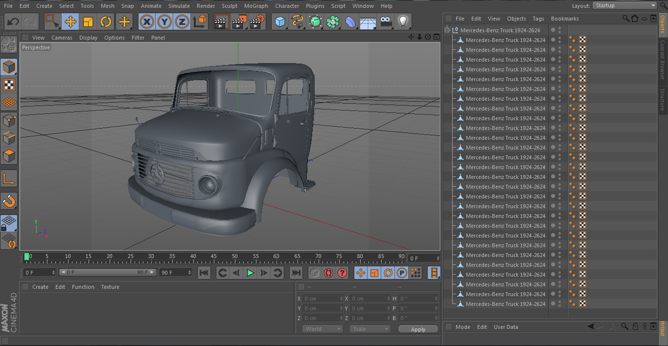
Task: Enable keyframe recording with the red record button
Action: tap(328, 273)
